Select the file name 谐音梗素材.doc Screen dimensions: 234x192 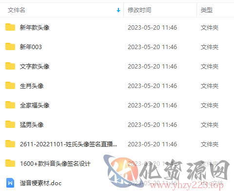[x=41, y=183]
